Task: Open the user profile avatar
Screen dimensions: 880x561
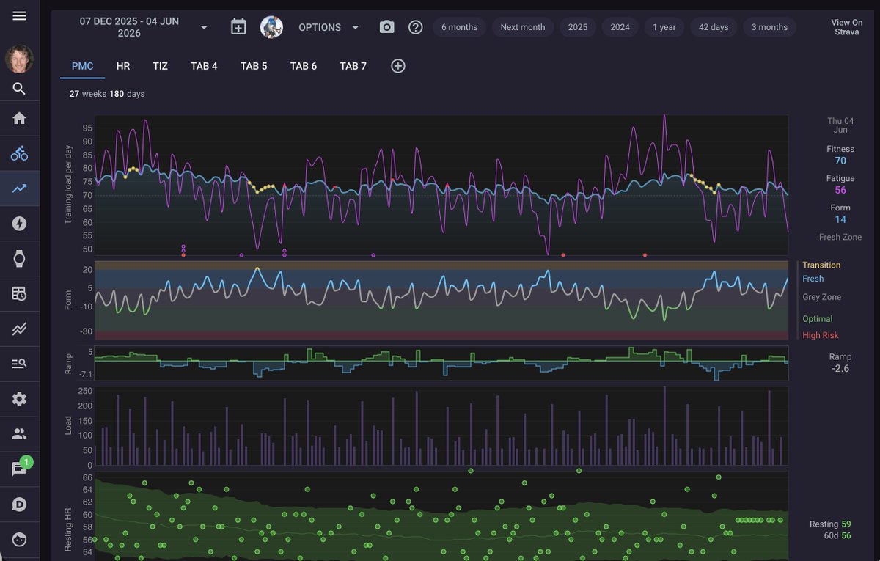Action: [x=19, y=59]
